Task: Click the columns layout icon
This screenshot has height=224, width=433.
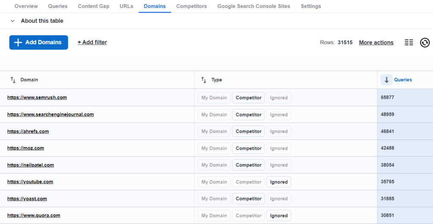Action: 409,43
